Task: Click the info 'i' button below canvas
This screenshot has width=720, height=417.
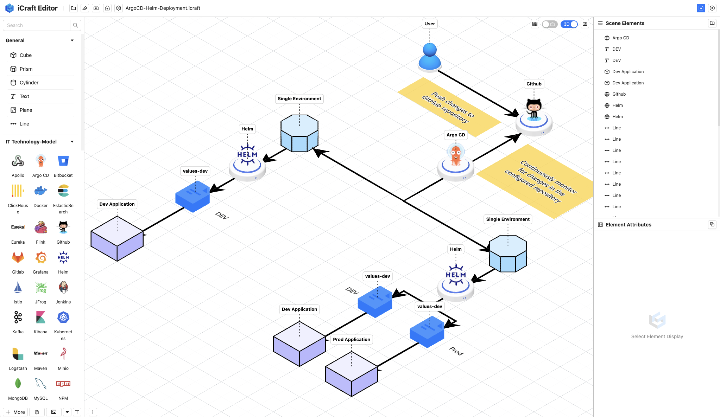Action: 93,412
